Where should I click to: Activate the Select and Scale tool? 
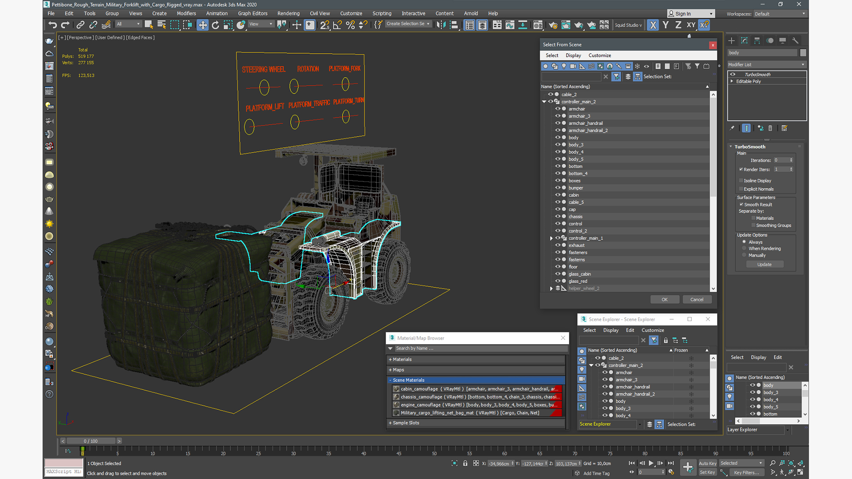coord(228,25)
